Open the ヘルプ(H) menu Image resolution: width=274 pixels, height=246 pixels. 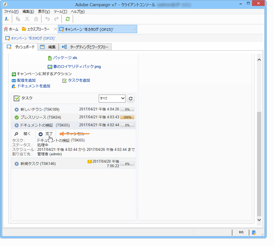(78, 12)
